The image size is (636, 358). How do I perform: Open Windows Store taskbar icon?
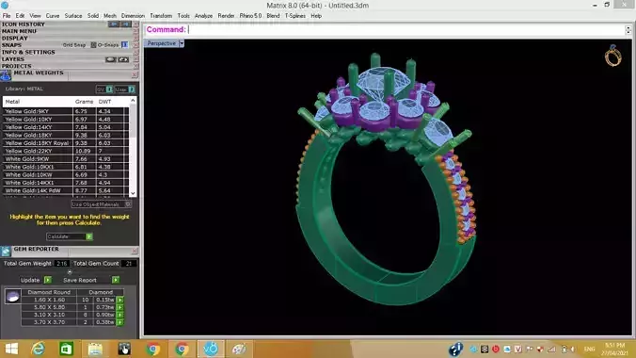tap(67, 350)
